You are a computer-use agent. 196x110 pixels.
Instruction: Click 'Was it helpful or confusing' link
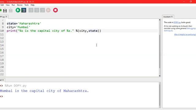tap(185, 35)
